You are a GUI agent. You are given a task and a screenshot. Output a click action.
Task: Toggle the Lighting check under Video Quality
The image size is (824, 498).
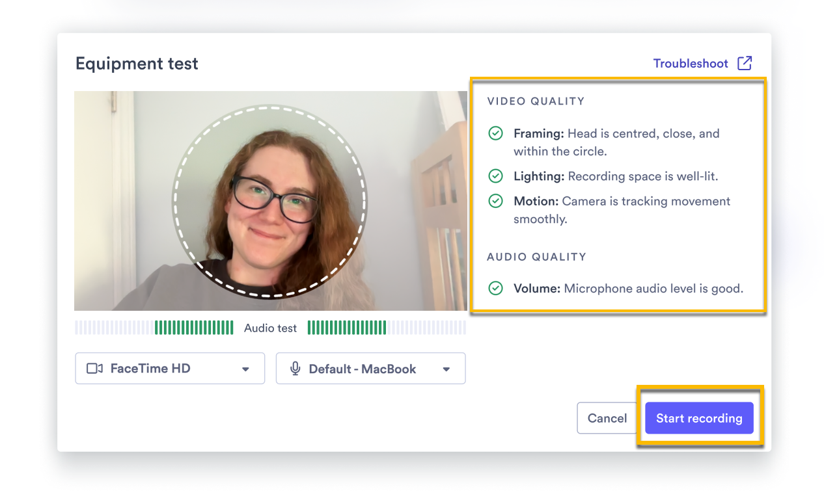coord(495,176)
